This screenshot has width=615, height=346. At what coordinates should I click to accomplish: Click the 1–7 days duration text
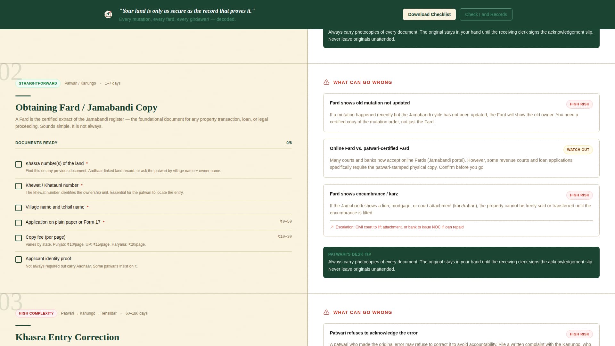pos(113,83)
